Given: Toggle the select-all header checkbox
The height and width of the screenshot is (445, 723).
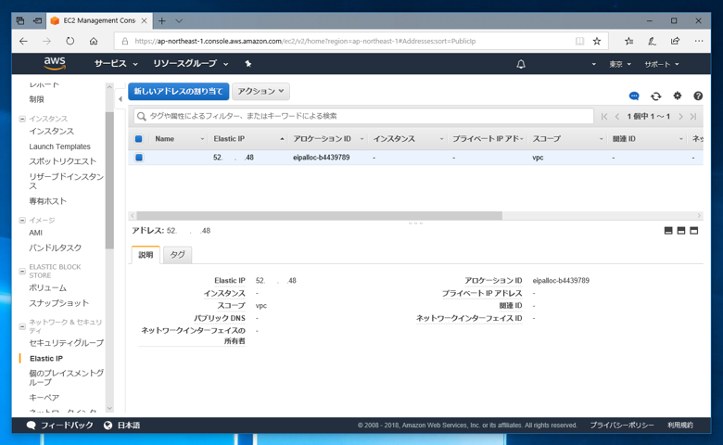Looking at the screenshot, I should coord(139,139).
